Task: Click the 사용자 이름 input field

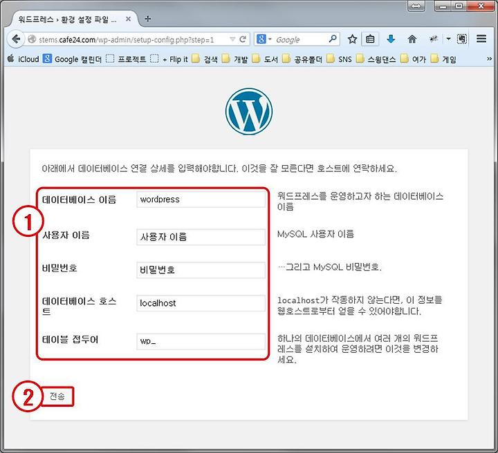Action: coord(201,237)
